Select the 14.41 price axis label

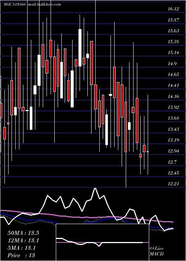click(x=173, y=85)
